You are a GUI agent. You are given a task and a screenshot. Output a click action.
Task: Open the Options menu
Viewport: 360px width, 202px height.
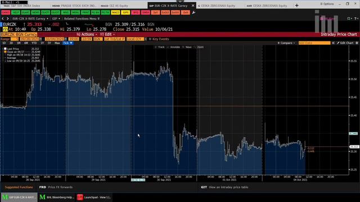click(x=327, y=4)
